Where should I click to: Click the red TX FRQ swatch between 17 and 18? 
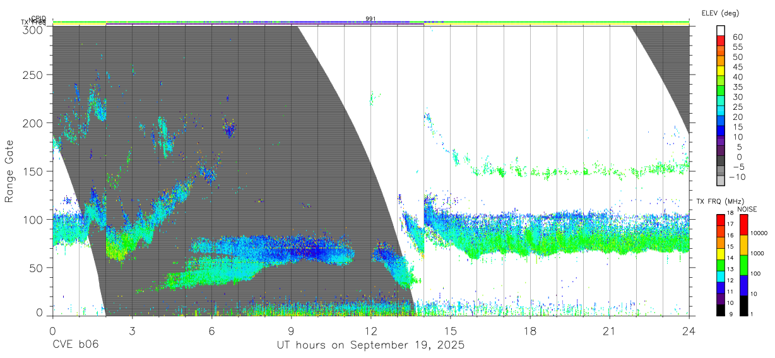[720, 219]
